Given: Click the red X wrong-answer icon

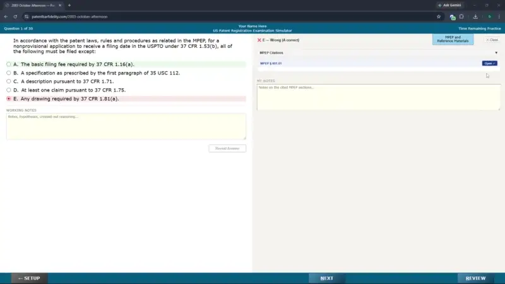Looking at the screenshot, I should (259, 40).
